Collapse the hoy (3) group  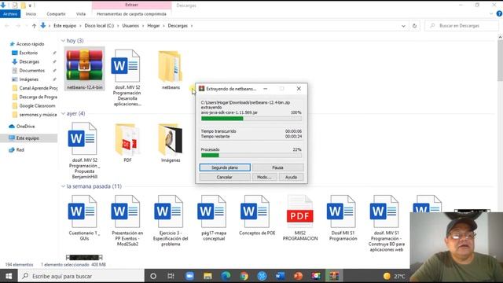pos(63,41)
